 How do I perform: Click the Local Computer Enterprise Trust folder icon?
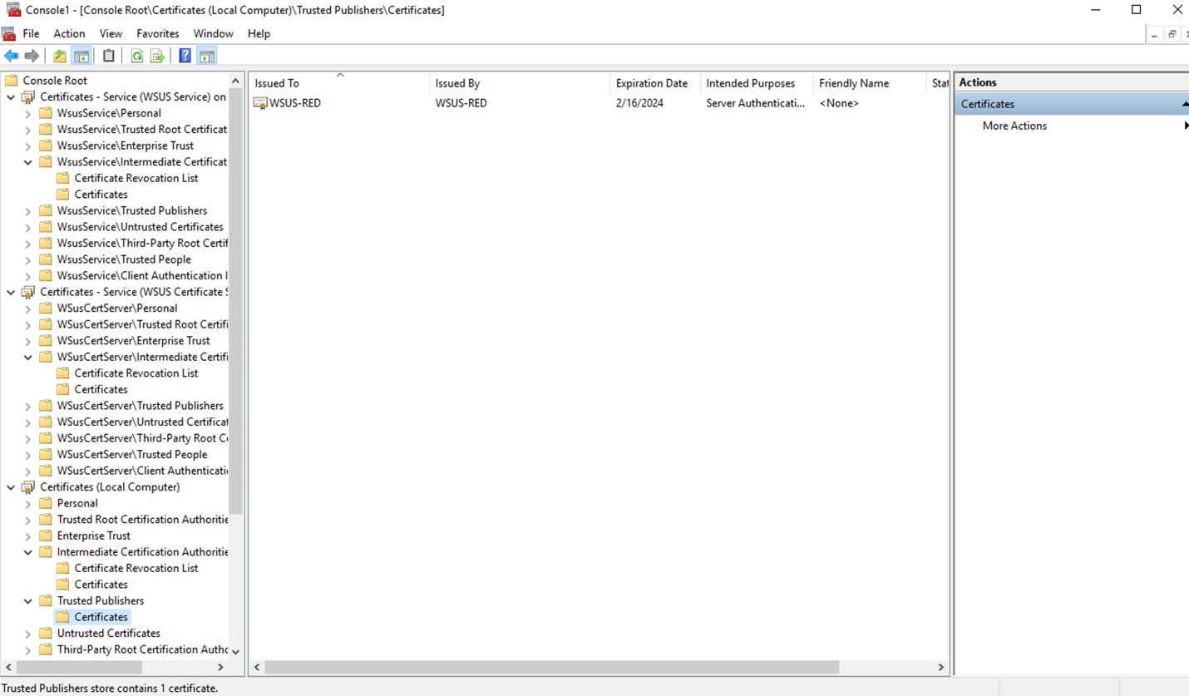pos(46,536)
